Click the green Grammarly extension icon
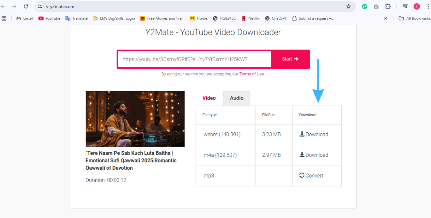 pos(364,6)
